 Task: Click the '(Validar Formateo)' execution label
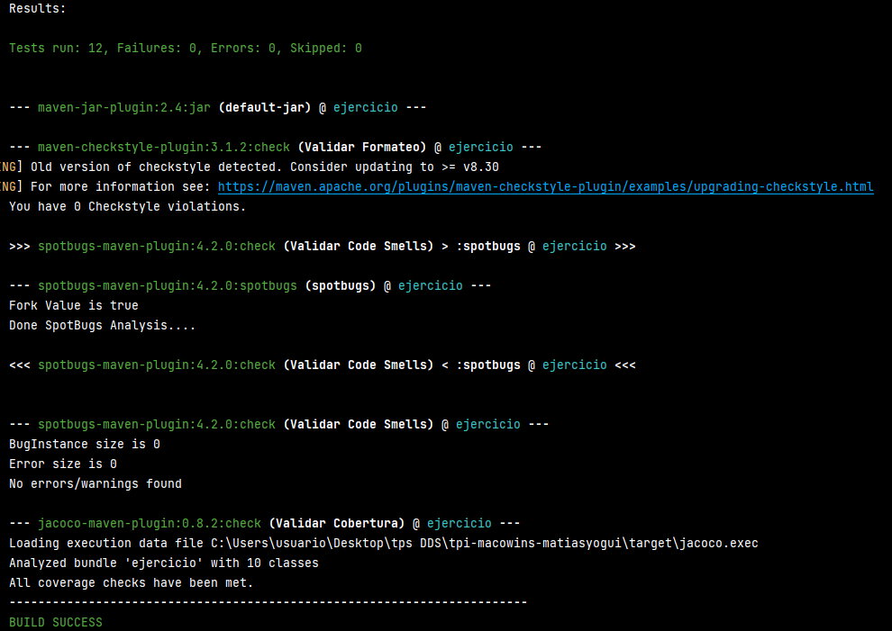click(362, 148)
